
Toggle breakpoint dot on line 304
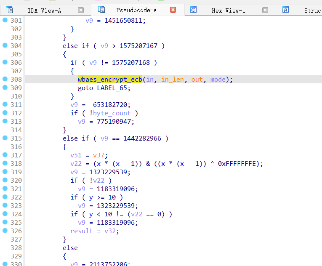pos(5,45)
